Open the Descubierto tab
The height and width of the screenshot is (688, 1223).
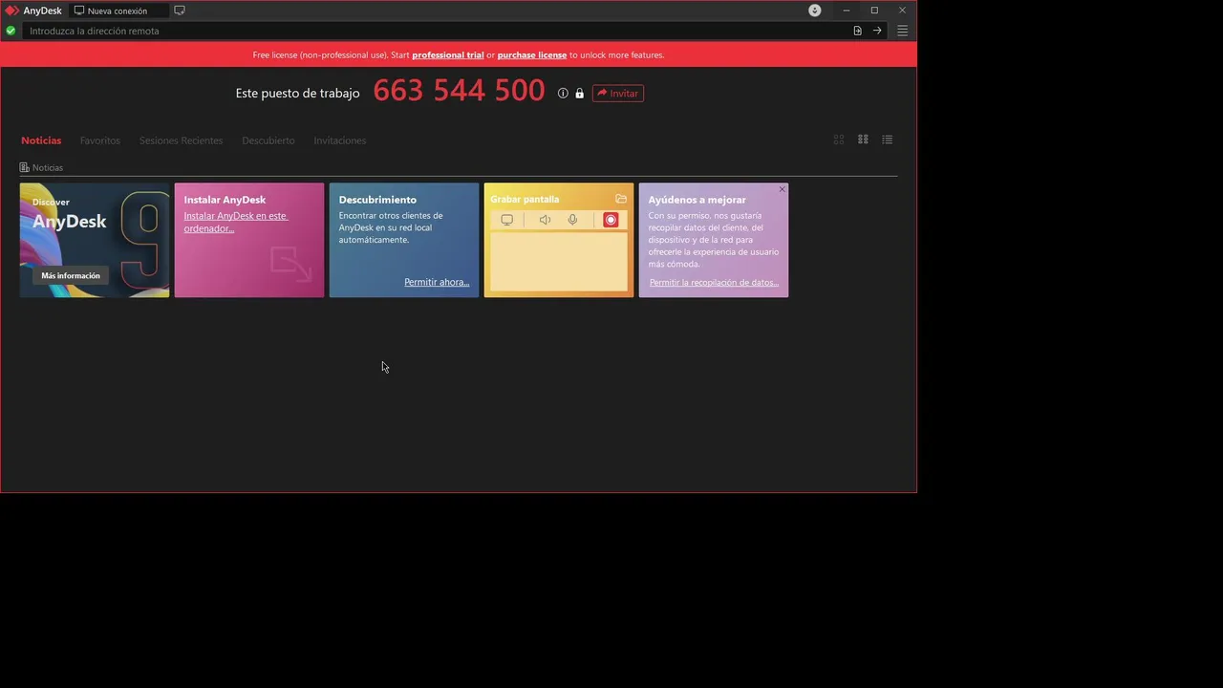[268, 140]
